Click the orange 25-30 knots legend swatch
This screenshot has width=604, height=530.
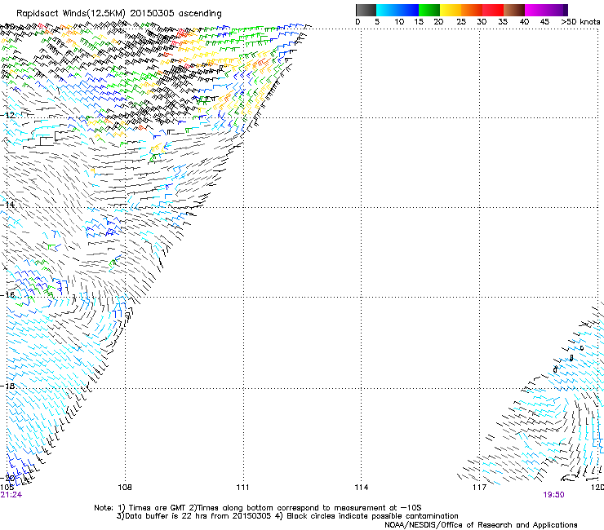point(472,10)
